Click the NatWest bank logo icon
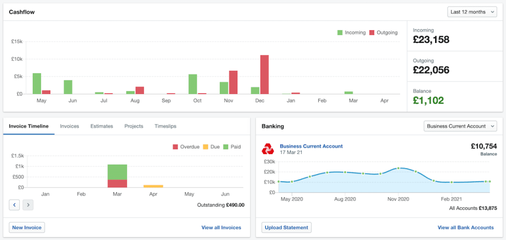Screen dimensions: 506x240 pos(268,149)
